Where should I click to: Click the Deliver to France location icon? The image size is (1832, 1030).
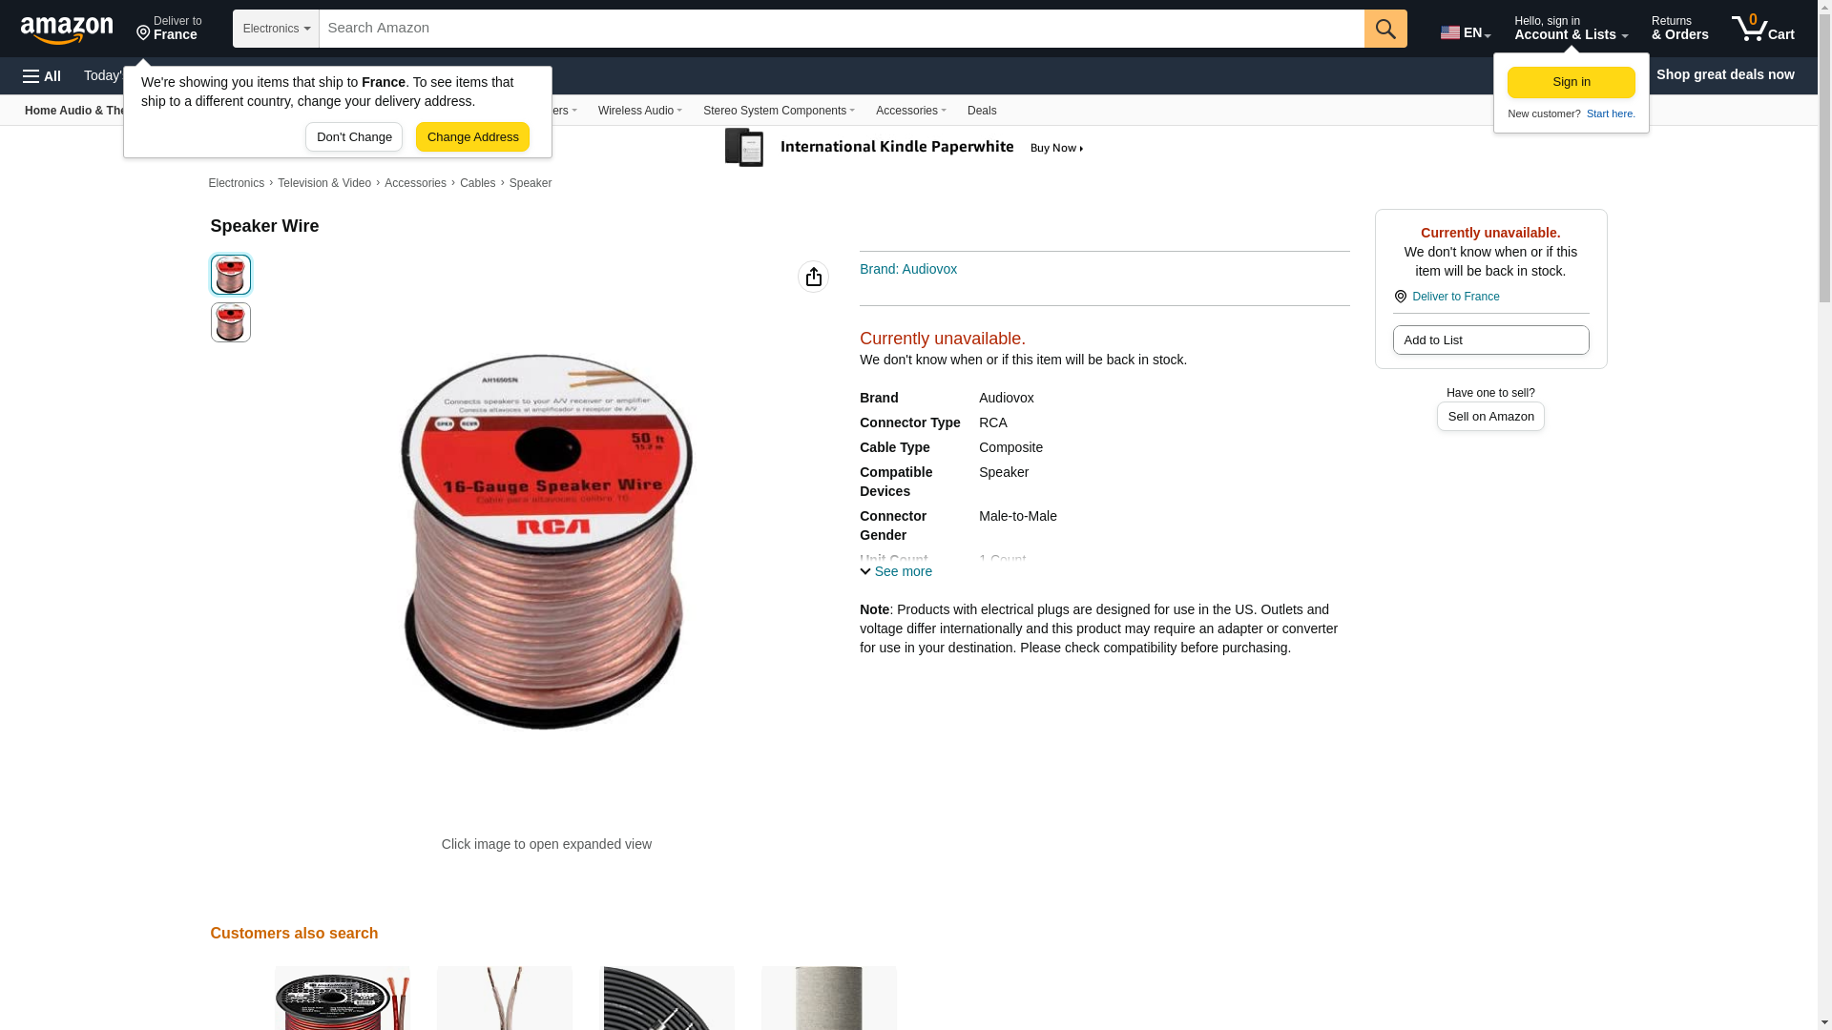click(1401, 297)
